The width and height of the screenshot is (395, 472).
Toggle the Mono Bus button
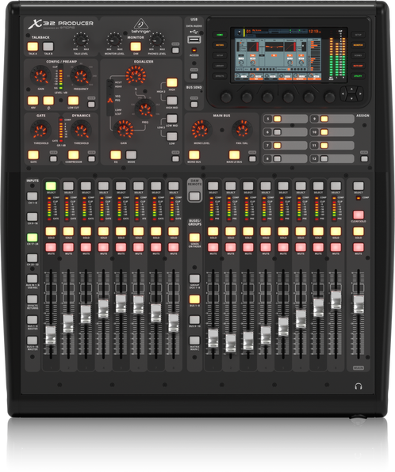click(x=194, y=155)
